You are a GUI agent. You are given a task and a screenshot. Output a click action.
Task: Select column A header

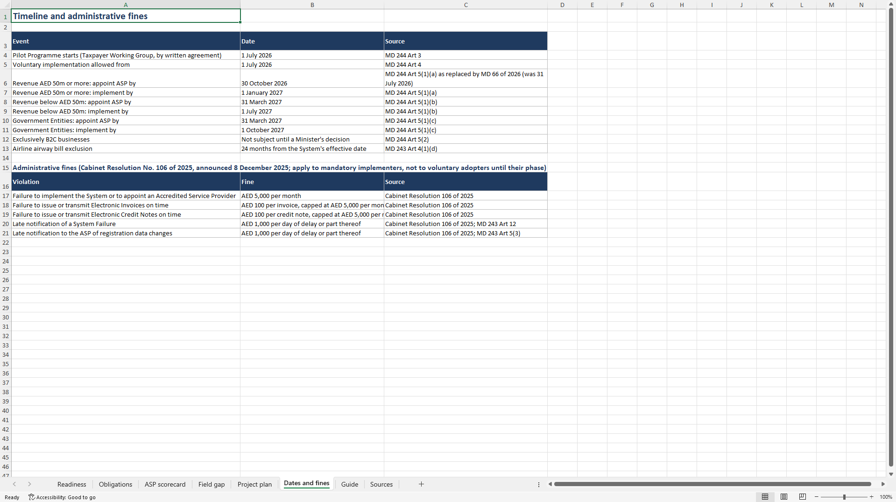[x=126, y=5]
